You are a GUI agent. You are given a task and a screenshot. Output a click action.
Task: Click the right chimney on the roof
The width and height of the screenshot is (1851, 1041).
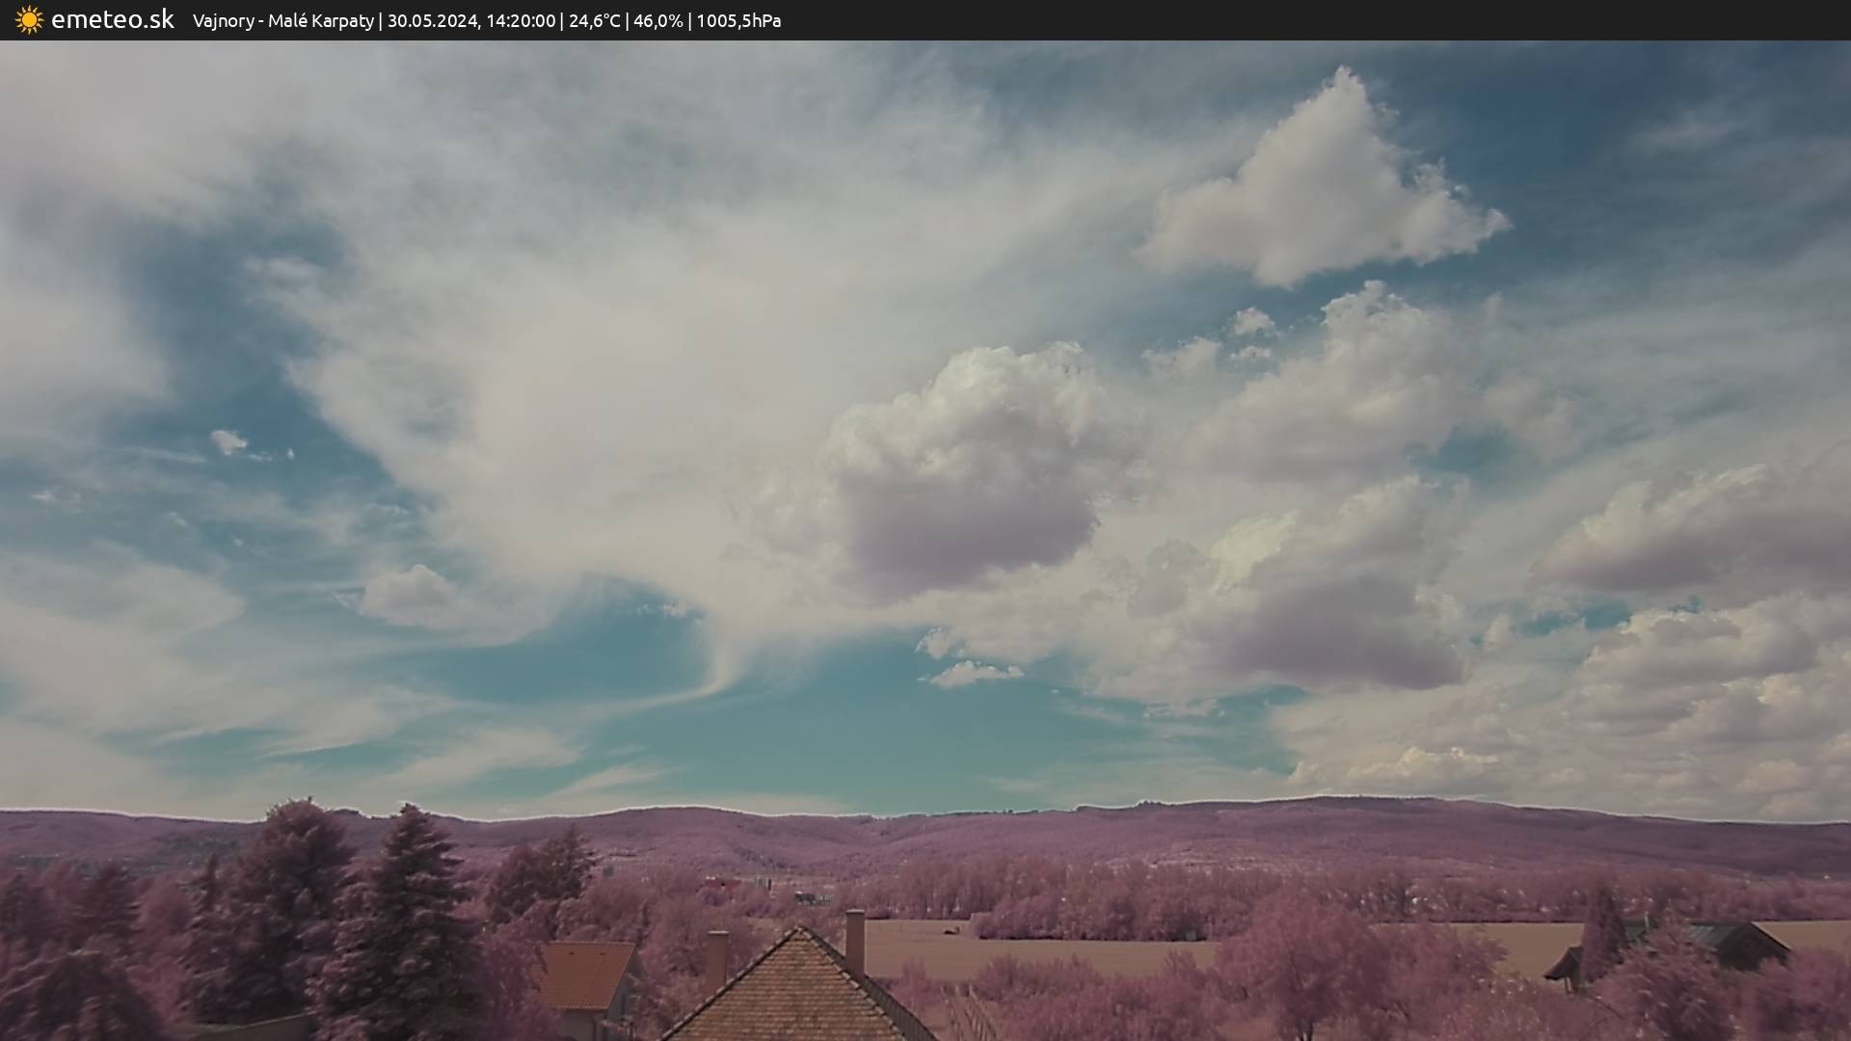[854, 940]
